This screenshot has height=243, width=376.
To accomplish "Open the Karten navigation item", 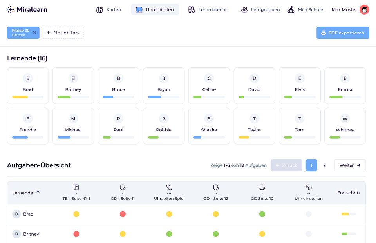I will (x=109, y=9).
